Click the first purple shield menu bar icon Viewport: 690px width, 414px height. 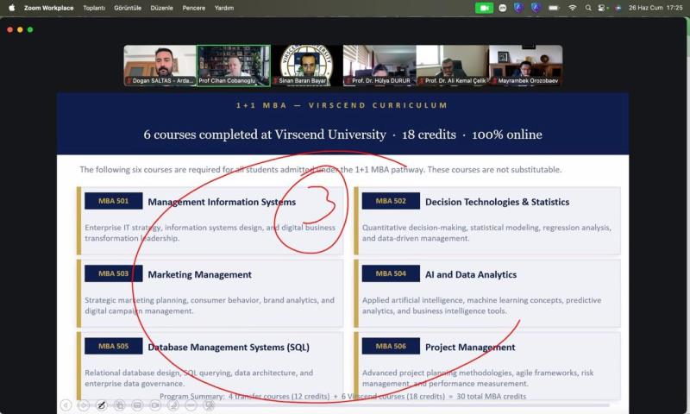click(518, 8)
